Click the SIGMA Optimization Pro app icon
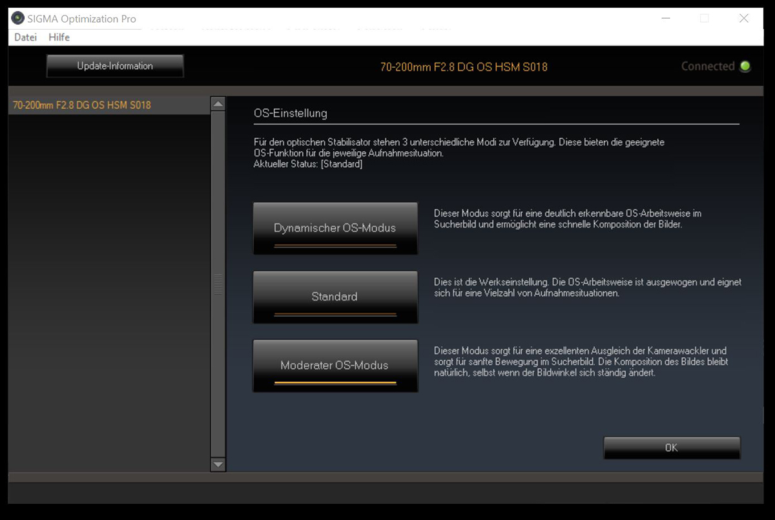This screenshot has width=775, height=520. (18, 19)
